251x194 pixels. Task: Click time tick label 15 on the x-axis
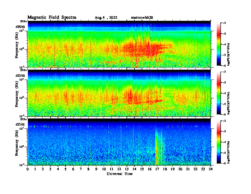coord(142,169)
